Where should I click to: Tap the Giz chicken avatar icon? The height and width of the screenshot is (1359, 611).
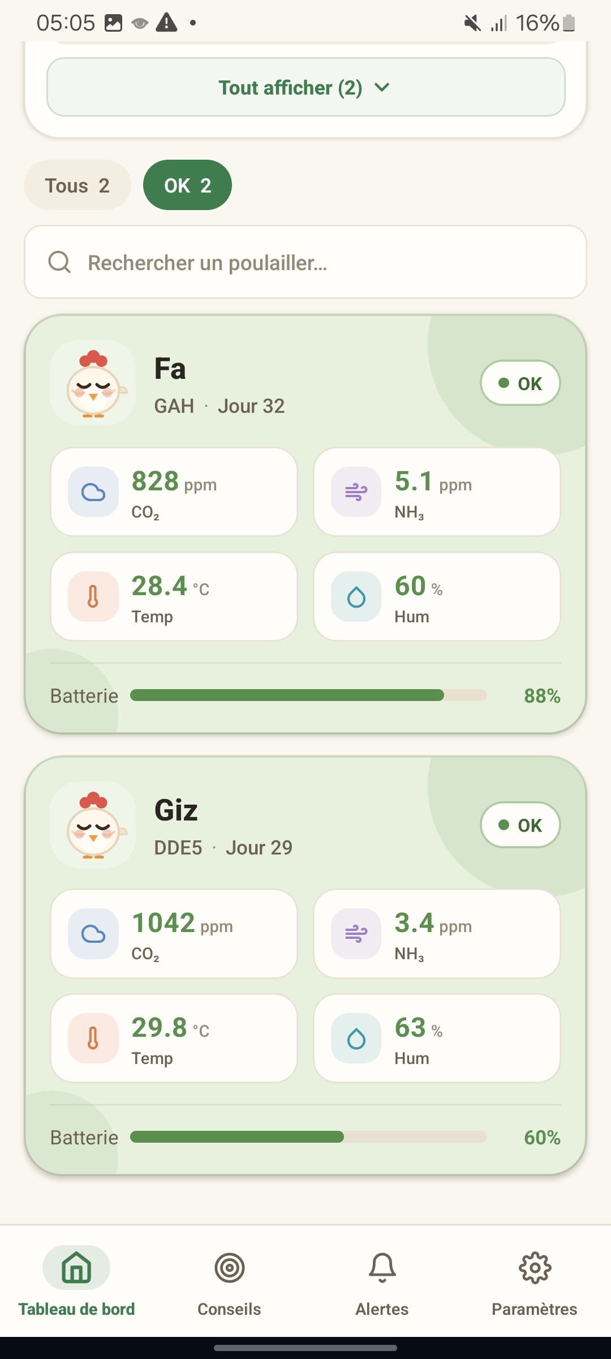(93, 824)
